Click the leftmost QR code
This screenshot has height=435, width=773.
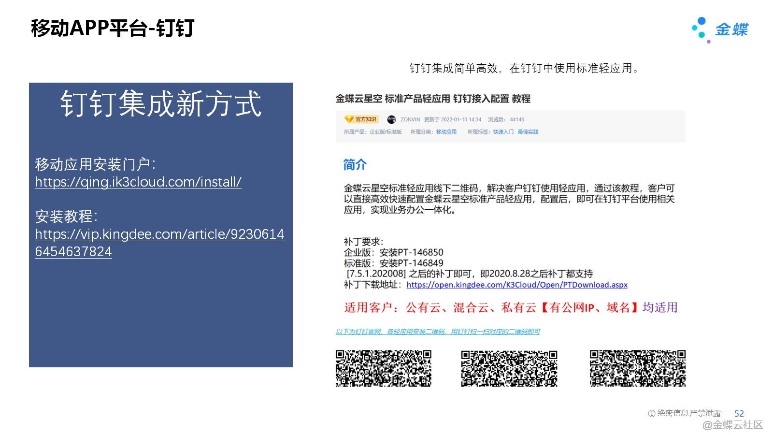(383, 368)
